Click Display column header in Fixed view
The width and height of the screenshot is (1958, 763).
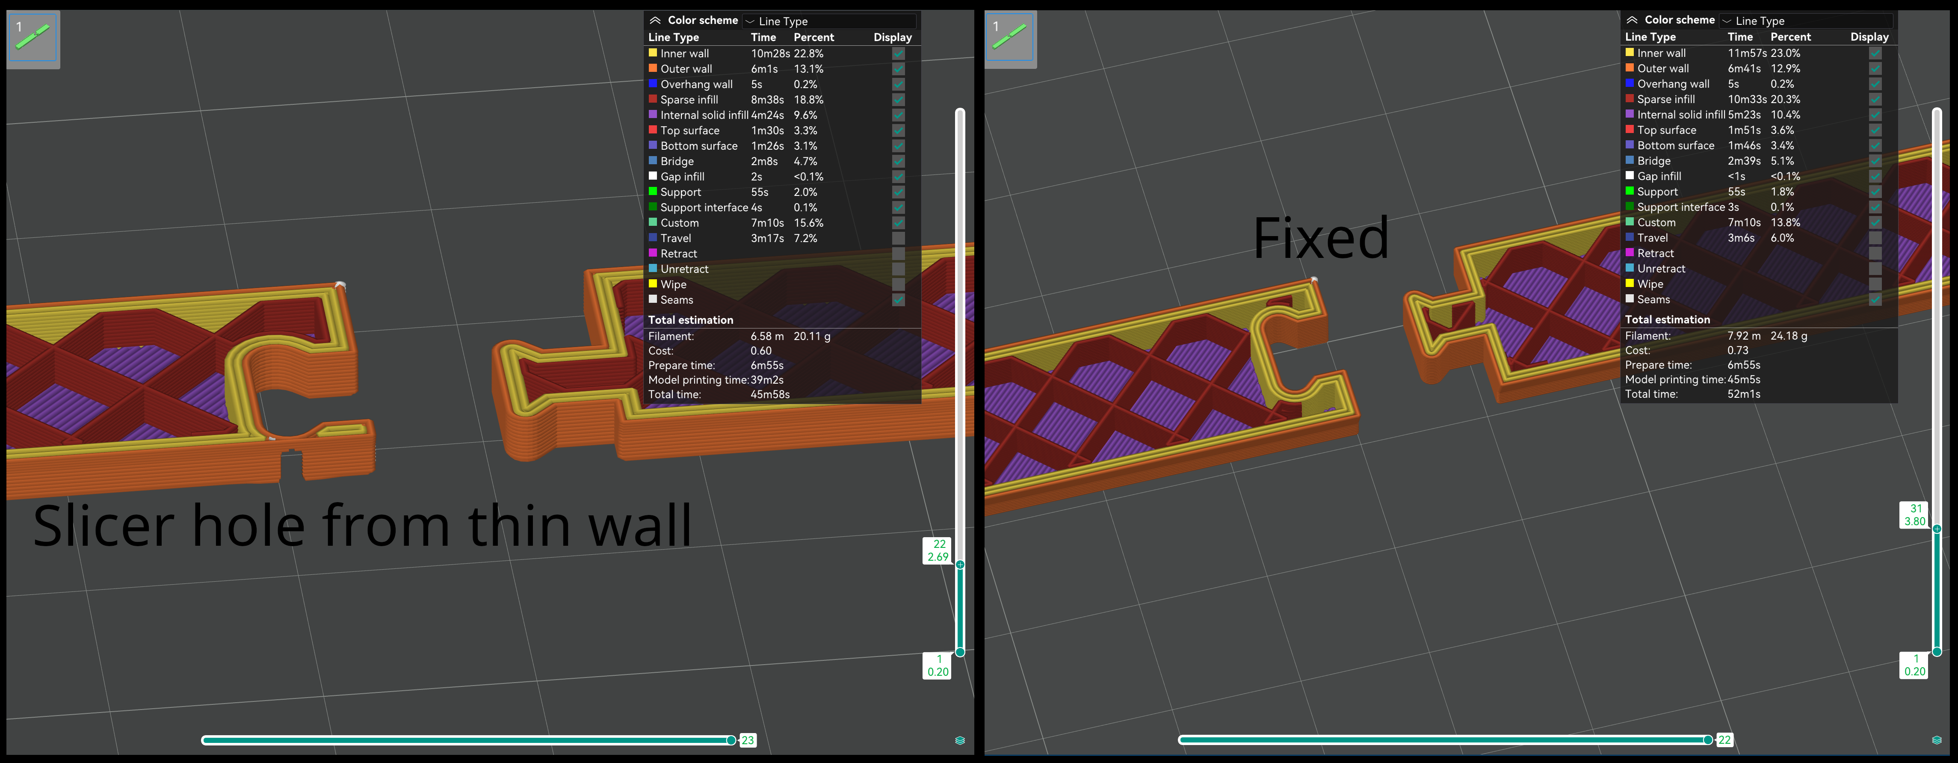[x=1869, y=36]
